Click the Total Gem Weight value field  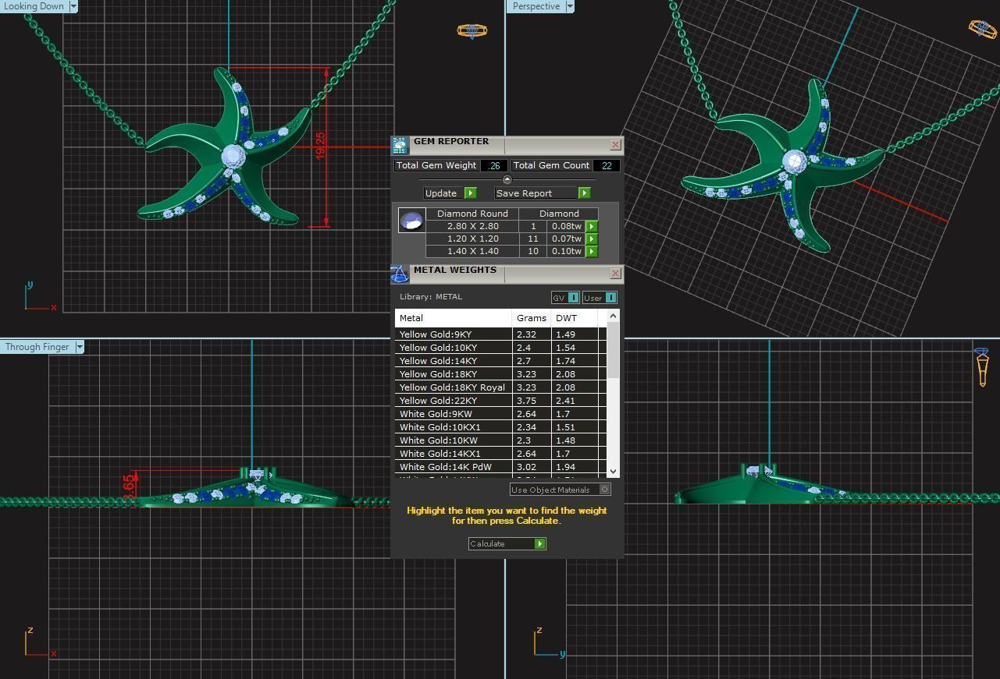[x=493, y=165]
